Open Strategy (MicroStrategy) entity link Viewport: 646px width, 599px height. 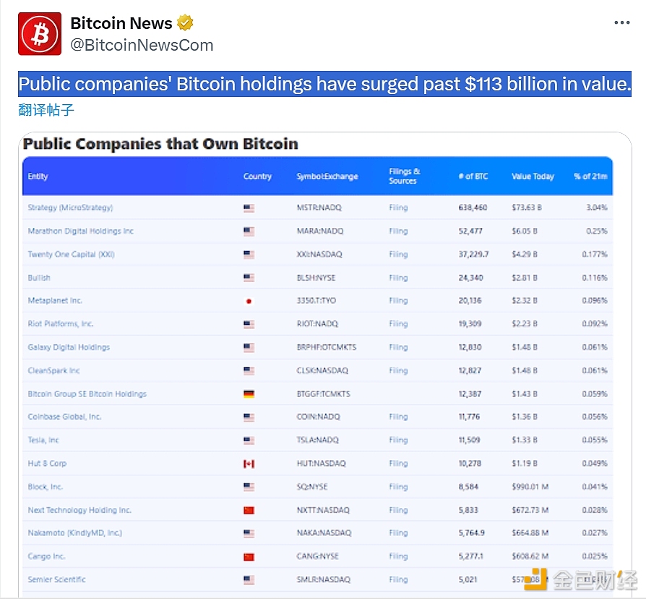(70, 208)
